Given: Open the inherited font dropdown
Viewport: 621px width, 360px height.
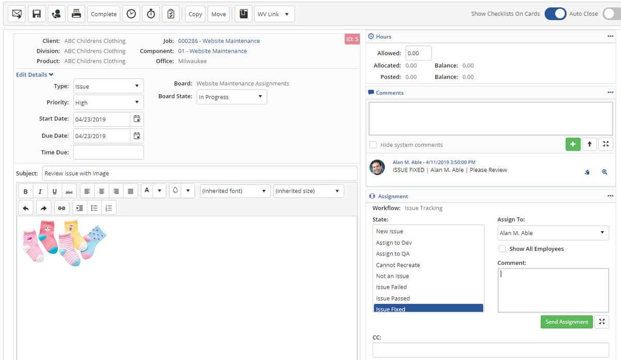Looking at the screenshot, I should pos(235,191).
